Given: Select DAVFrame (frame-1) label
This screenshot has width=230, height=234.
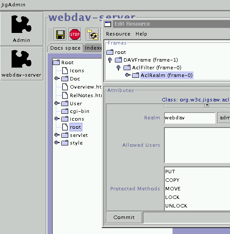Looking at the screenshot, I should pos(151,60).
